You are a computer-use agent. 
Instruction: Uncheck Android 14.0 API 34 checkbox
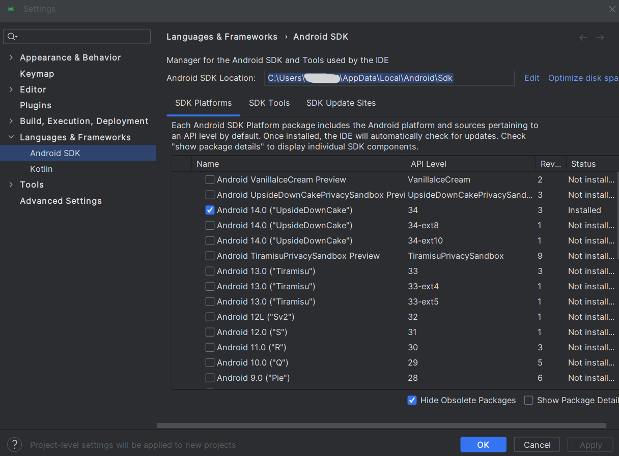210,210
